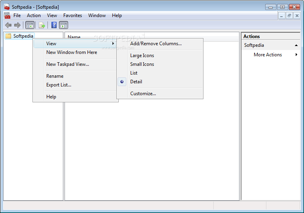The height and width of the screenshot is (213, 304).
Task: Expand the More Actions submenu arrow
Action: tap(296, 55)
